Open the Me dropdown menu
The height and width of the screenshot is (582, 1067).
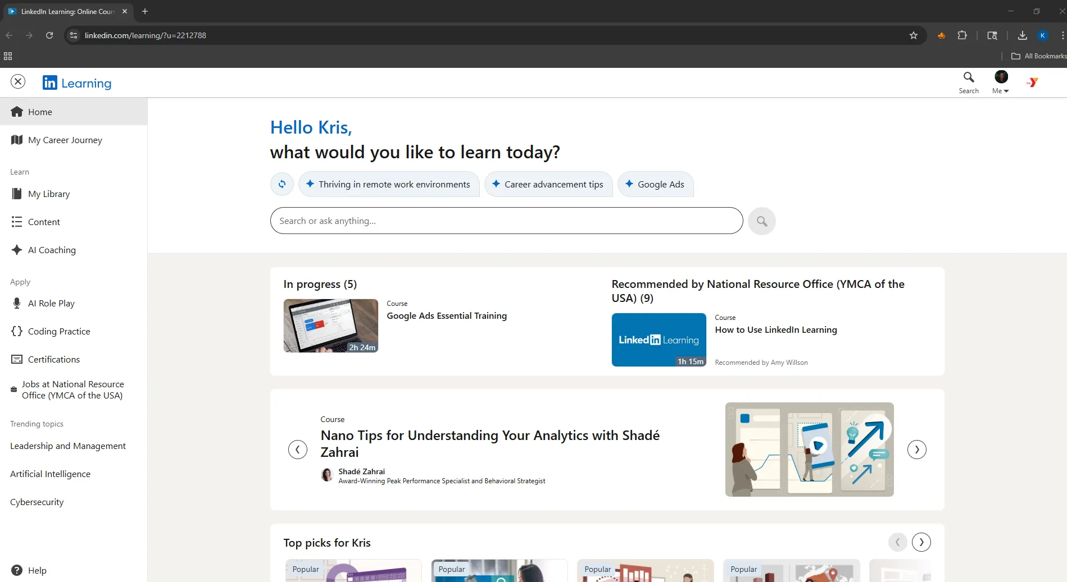[x=1001, y=81]
